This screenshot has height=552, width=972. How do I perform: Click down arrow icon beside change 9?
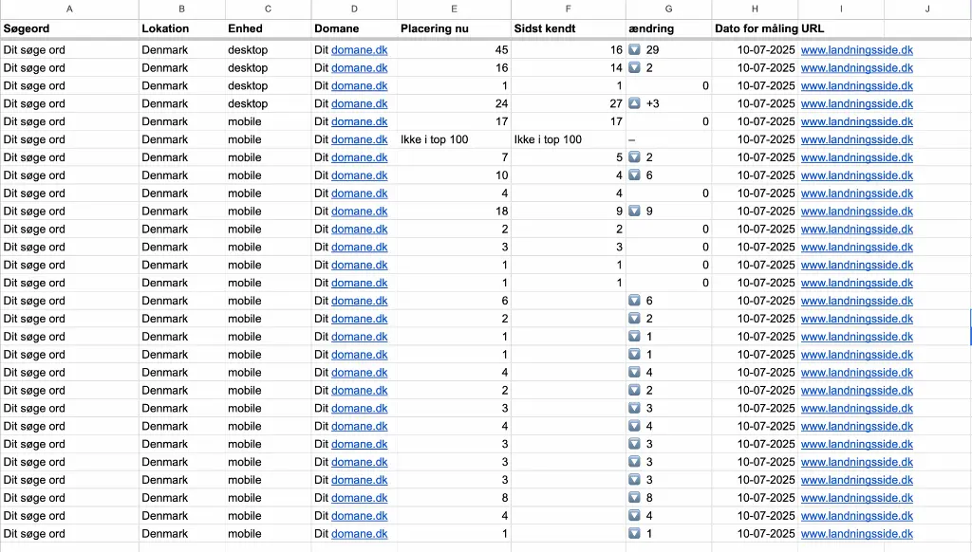point(634,212)
